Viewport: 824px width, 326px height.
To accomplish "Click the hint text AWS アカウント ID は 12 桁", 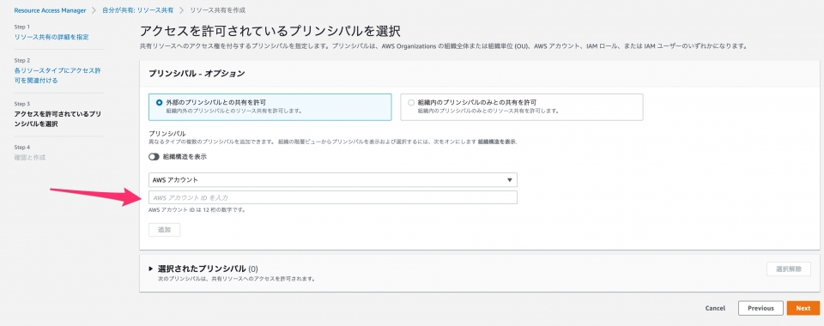I will (197, 210).
